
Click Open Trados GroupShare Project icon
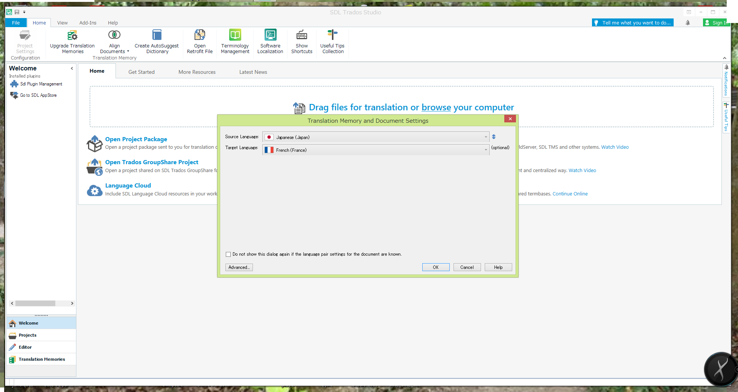[94, 167]
